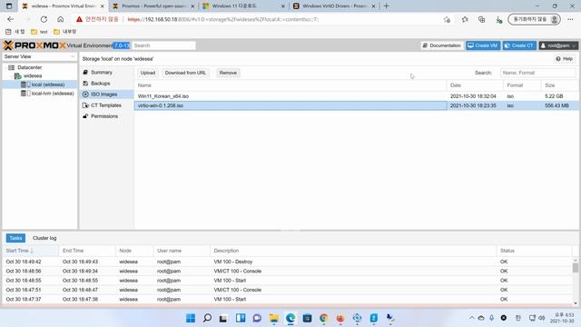This screenshot has width=581, height=327.
Task: Switch to the Cluster log tab
Action: 44,238
